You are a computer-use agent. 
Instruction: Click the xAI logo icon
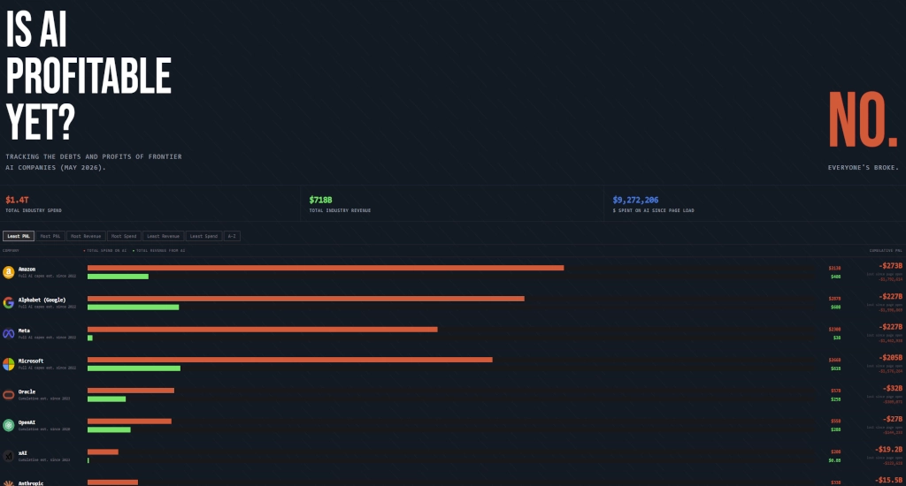click(8, 456)
